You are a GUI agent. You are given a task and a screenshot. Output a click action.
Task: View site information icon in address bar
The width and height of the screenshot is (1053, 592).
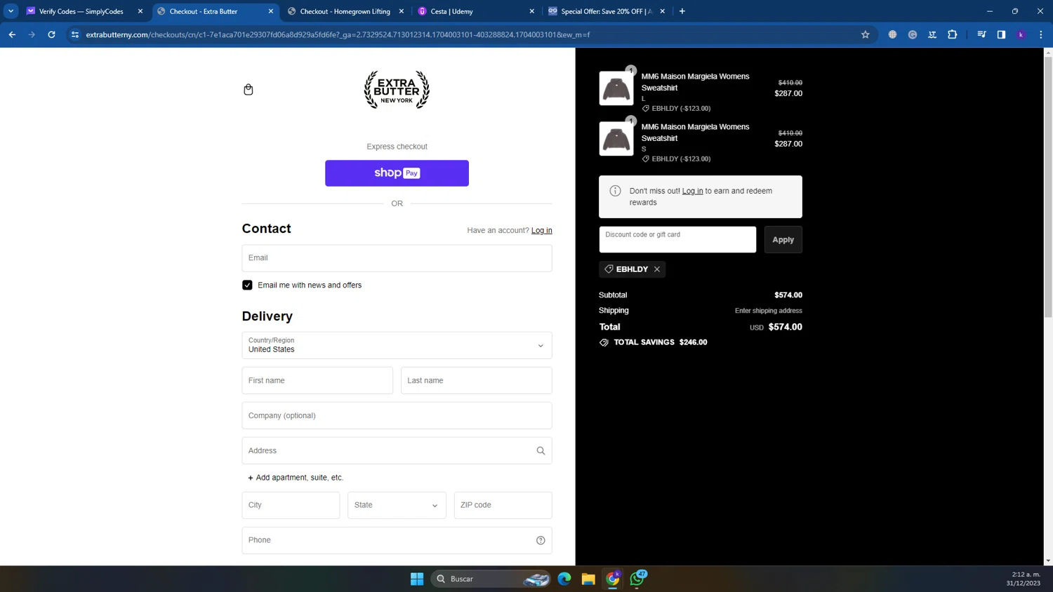[x=75, y=34]
